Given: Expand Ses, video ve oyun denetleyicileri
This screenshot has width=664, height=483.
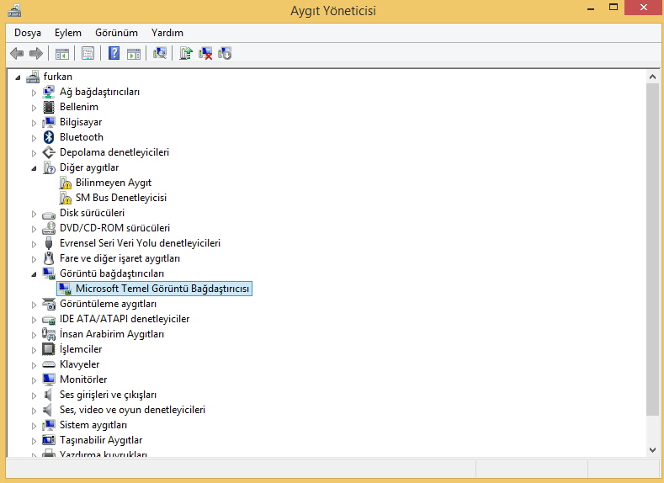Looking at the screenshot, I should coord(34,411).
